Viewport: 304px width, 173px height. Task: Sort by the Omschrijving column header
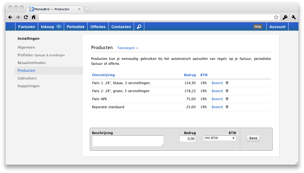(x=103, y=75)
